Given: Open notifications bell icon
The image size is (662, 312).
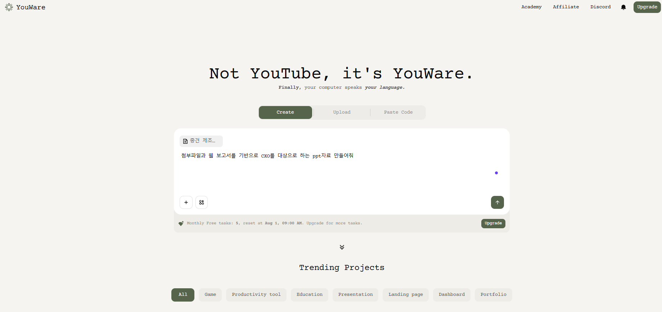Looking at the screenshot, I should click(623, 7).
